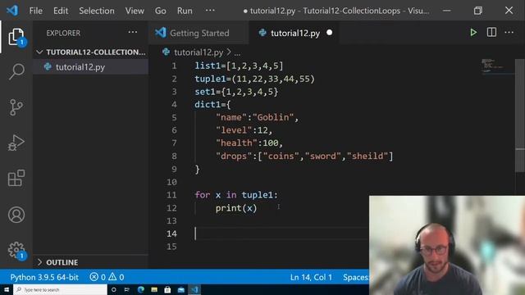Select Python 3.9.5 64-bit interpreter
525x295 pixels.
coord(44,277)
